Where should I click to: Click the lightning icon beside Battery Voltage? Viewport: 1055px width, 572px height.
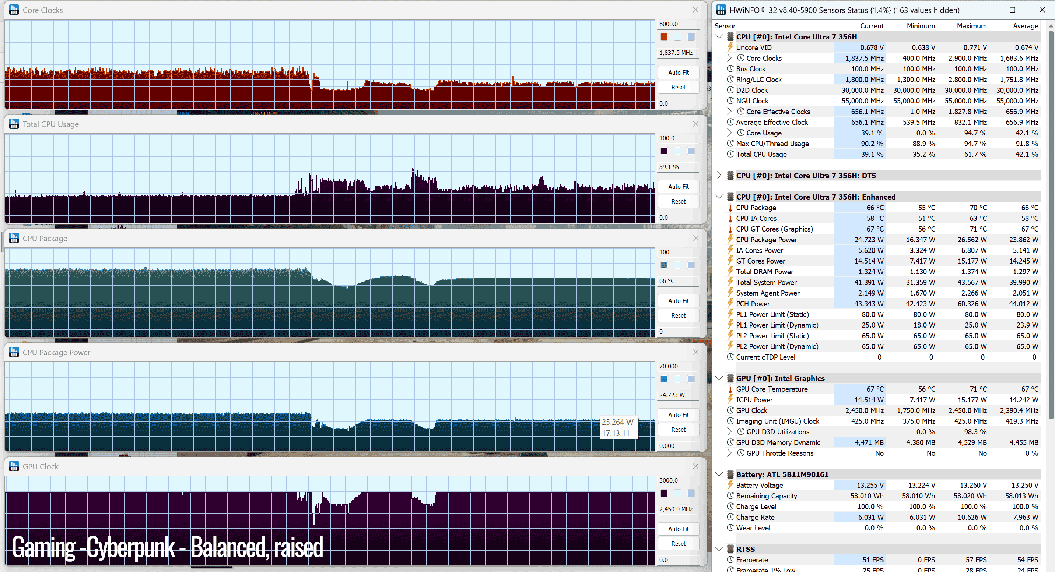point(730,485)
